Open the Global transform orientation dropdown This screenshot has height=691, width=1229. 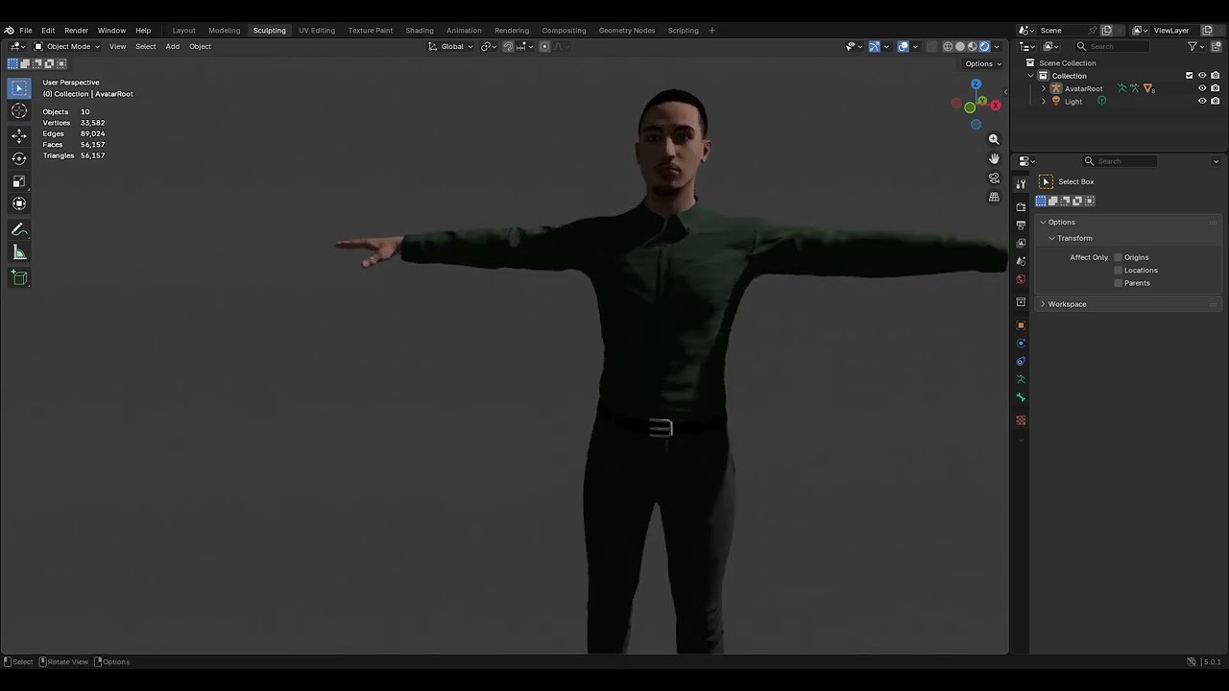coord(450,46)
